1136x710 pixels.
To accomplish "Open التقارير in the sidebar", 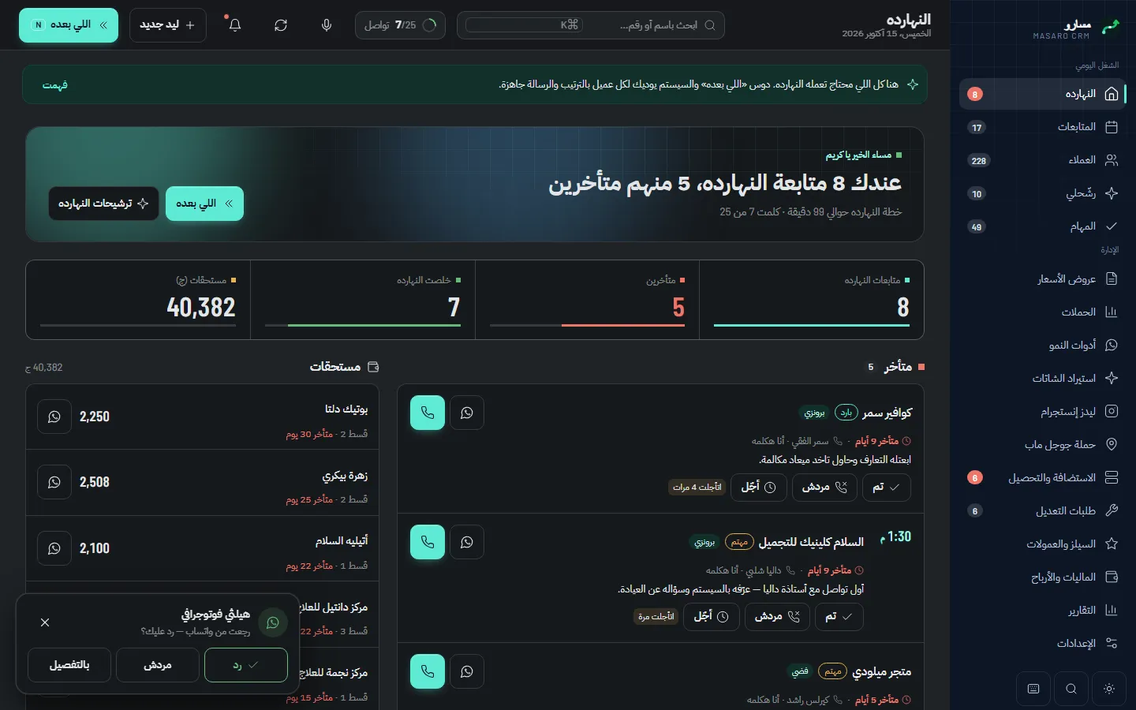I will (1043, 610).
